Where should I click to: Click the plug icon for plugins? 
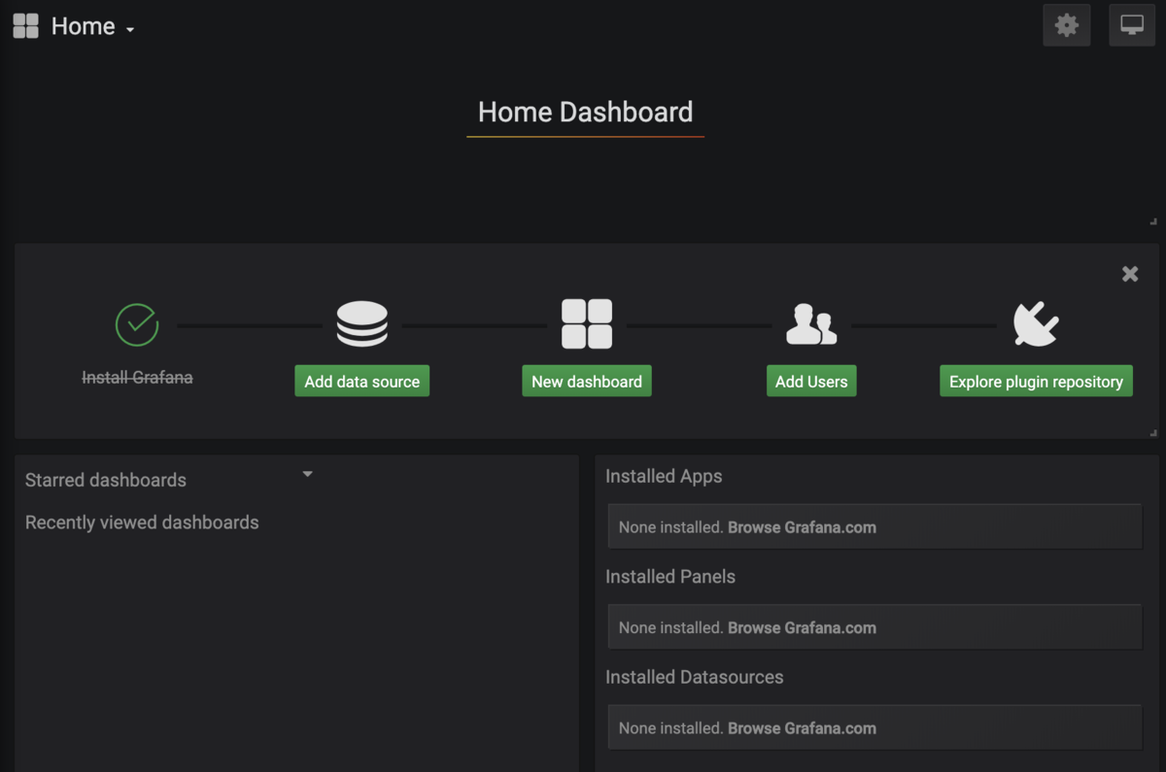pos(1036,324)
